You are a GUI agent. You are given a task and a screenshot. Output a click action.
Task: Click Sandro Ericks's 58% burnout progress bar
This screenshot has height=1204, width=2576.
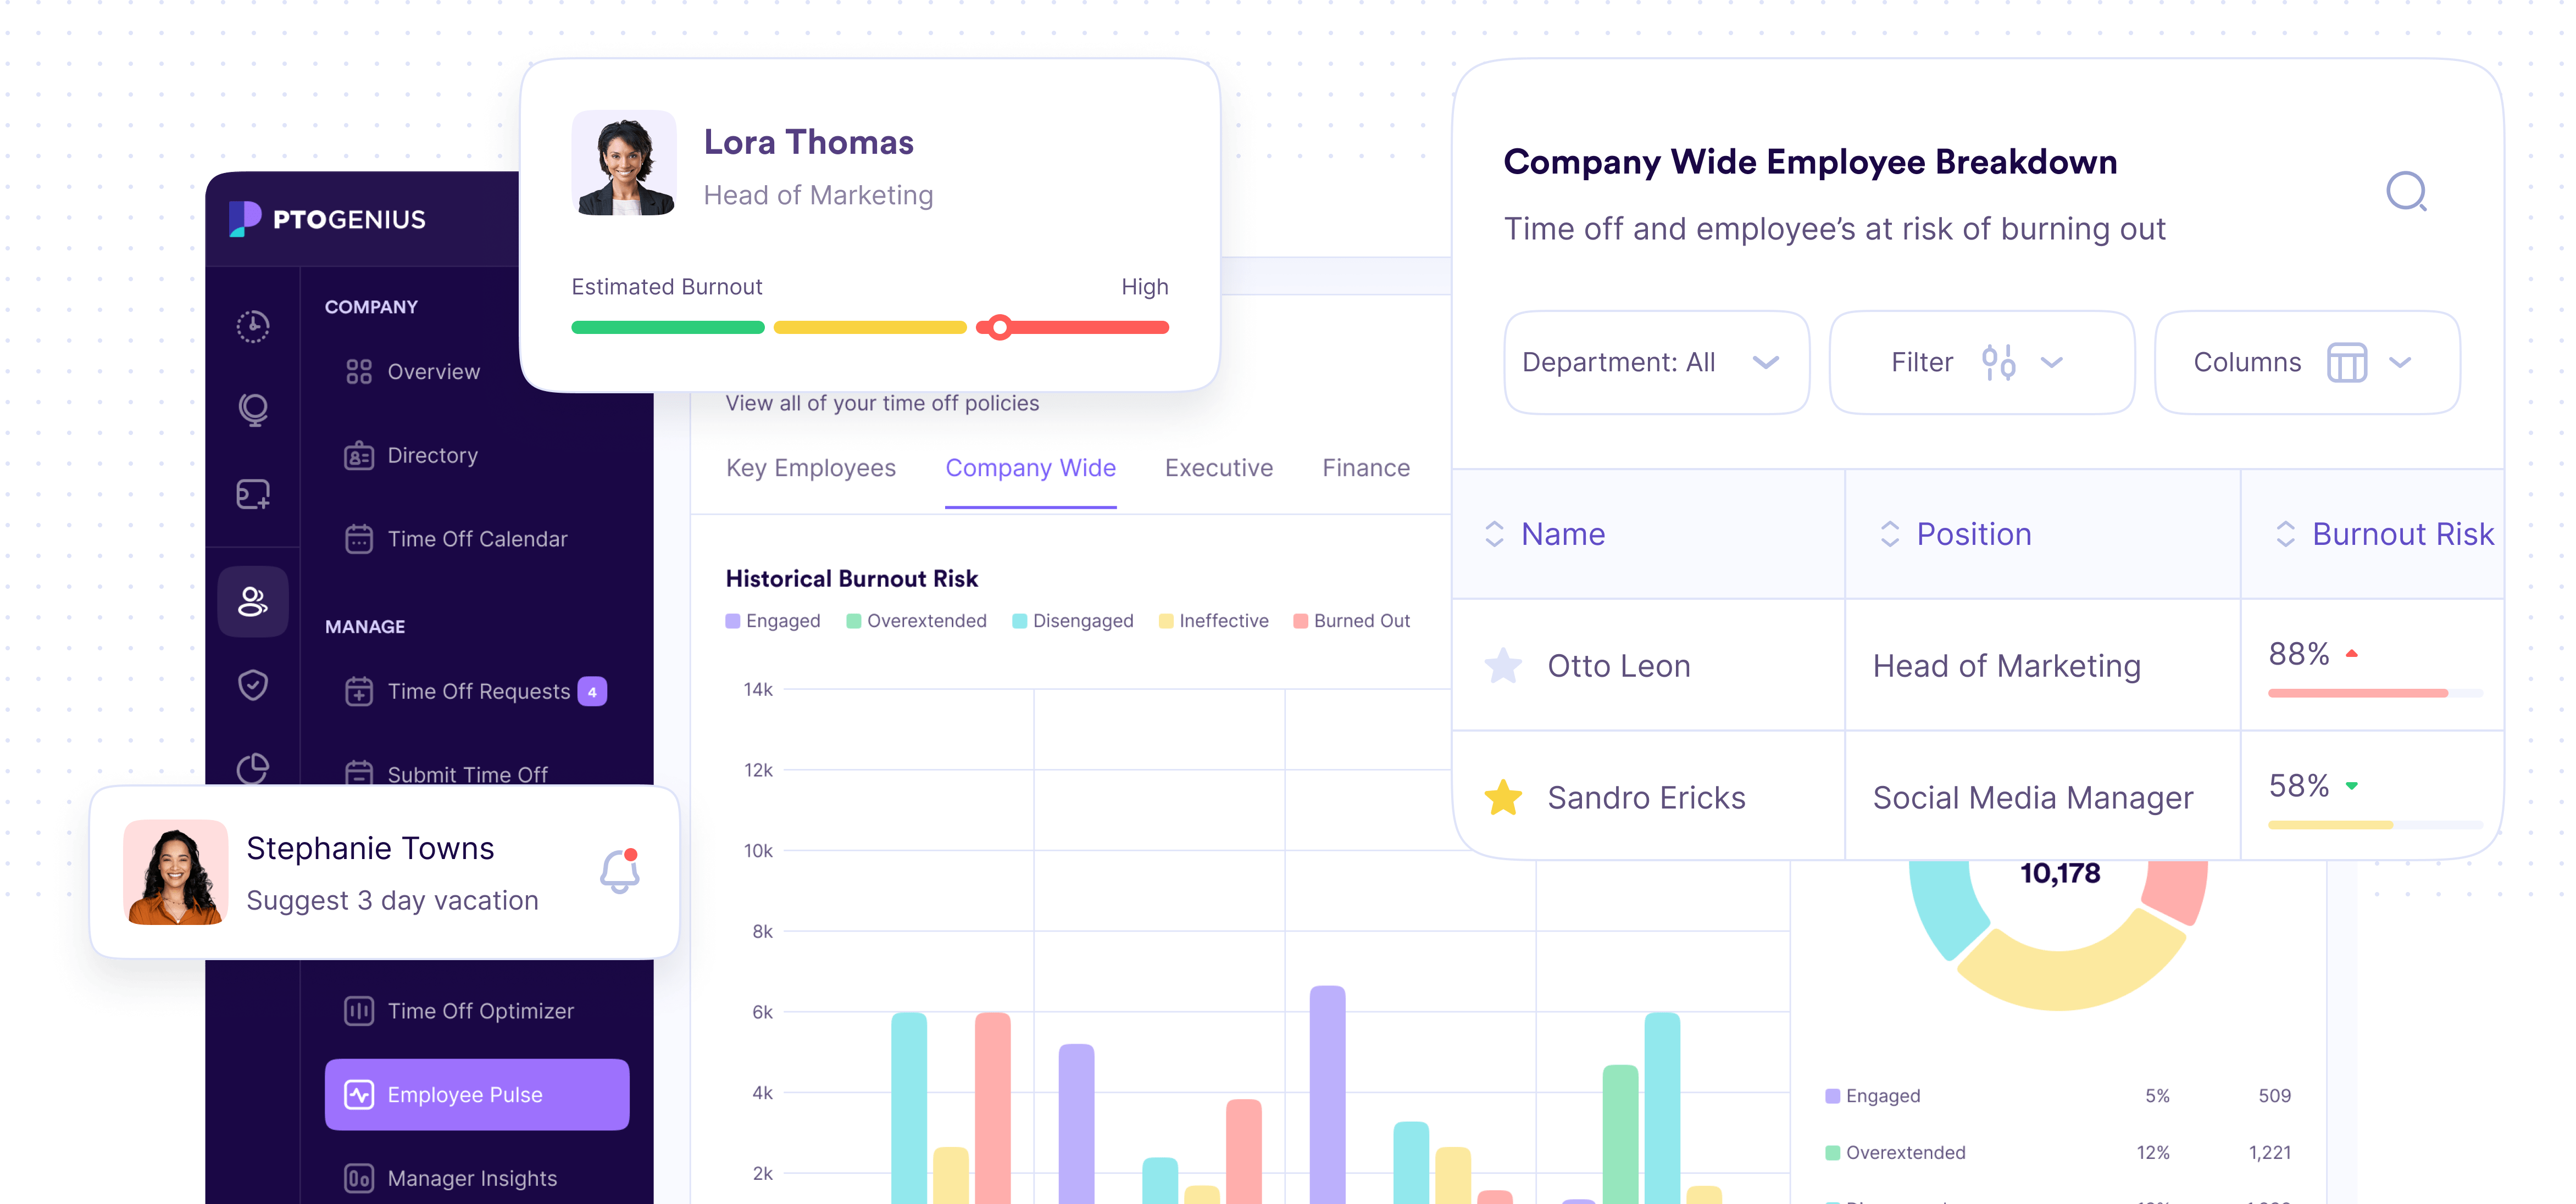[x=2375, y=825]
